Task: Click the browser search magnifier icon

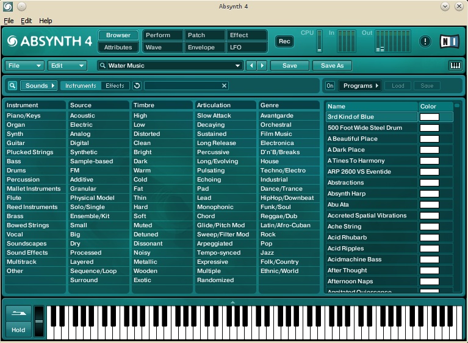Action: coord(13,86)
